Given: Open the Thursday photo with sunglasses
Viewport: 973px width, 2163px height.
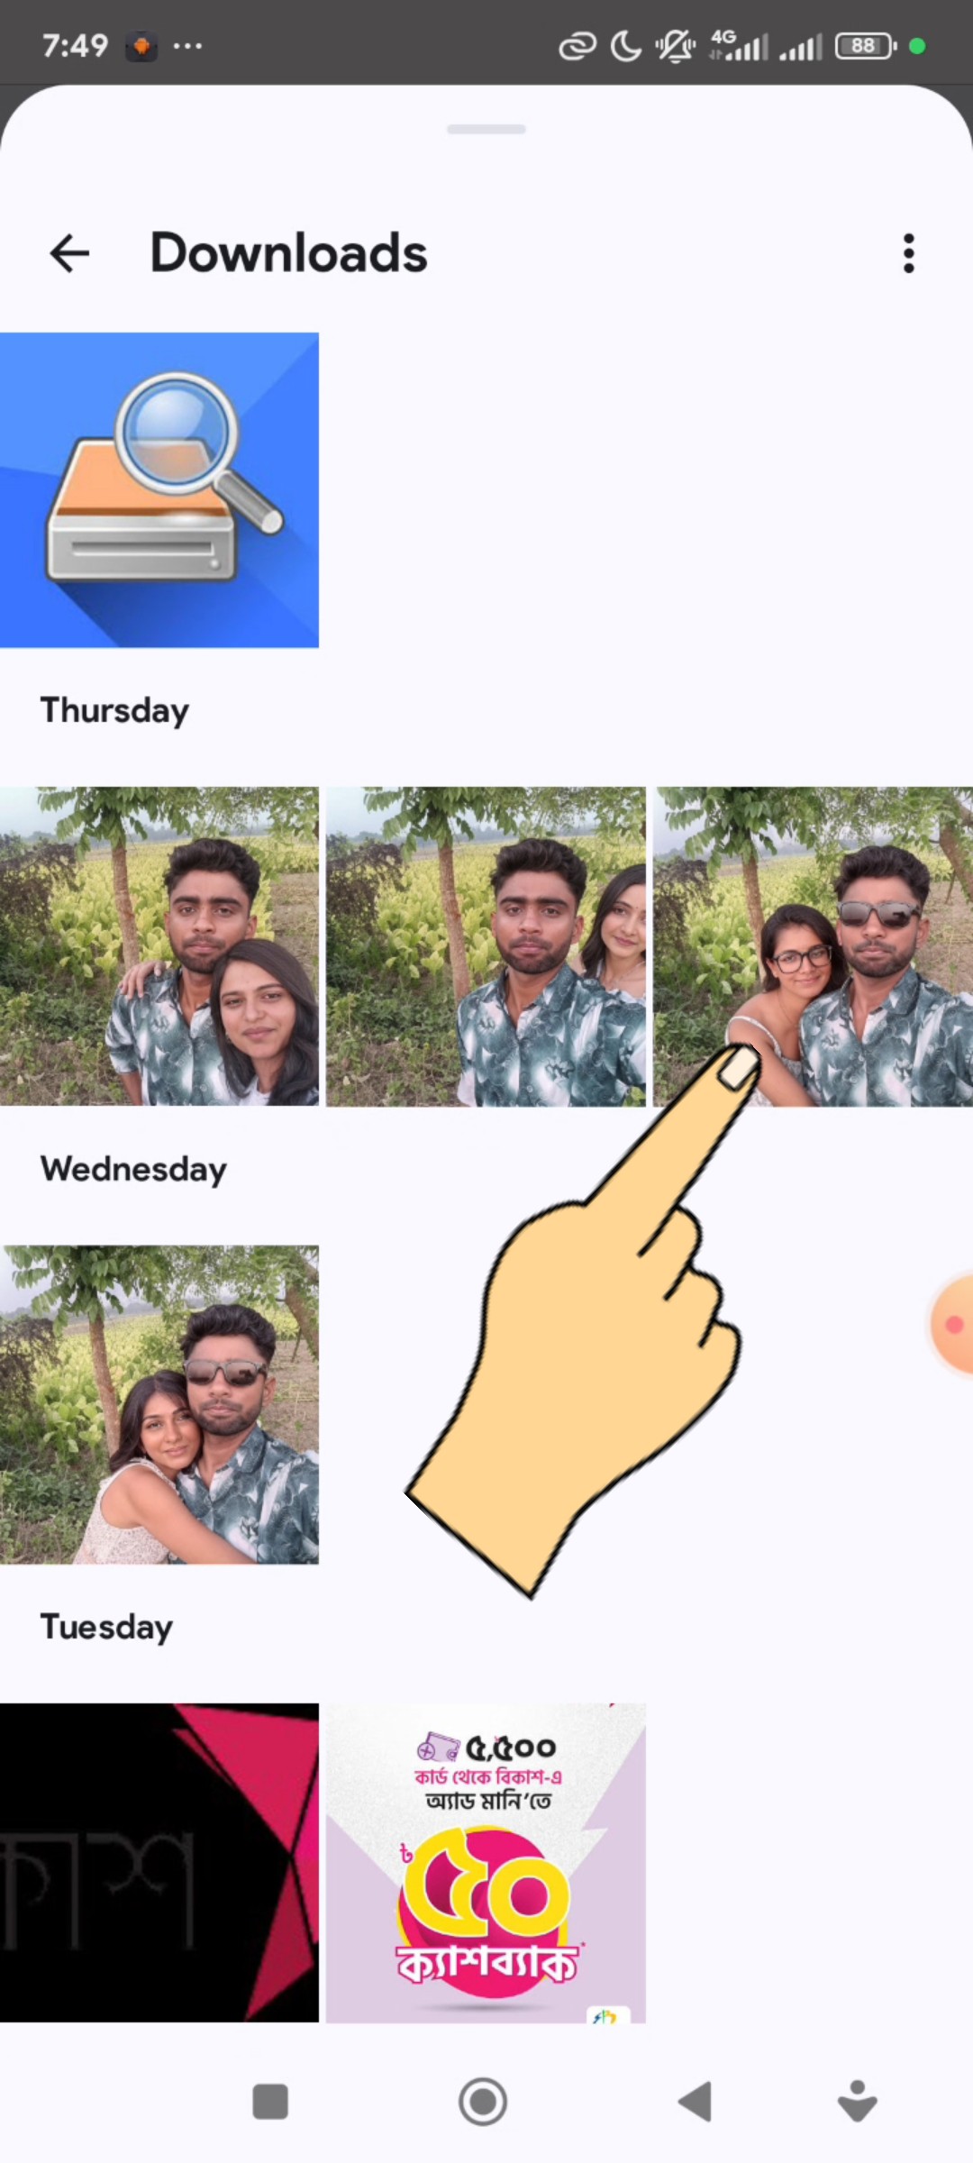Looking at the screenshot, I should pos(813,946).
